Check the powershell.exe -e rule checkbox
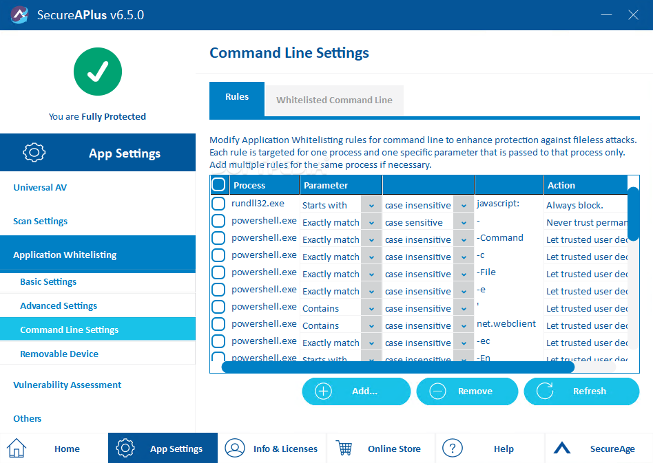653x463 pixels. pyautogui.click(x=218, y=290)
